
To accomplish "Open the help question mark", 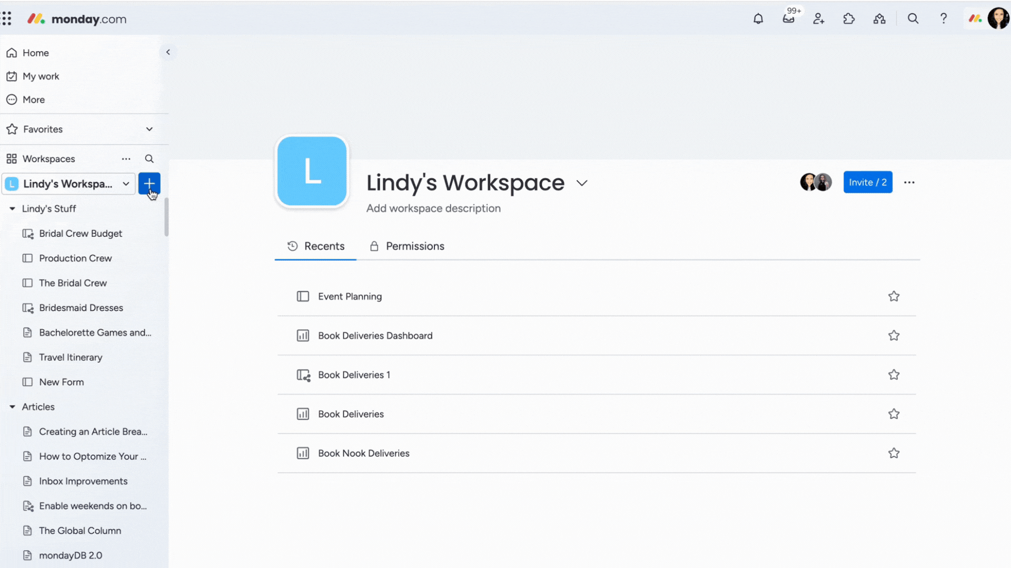I will 944,19.
